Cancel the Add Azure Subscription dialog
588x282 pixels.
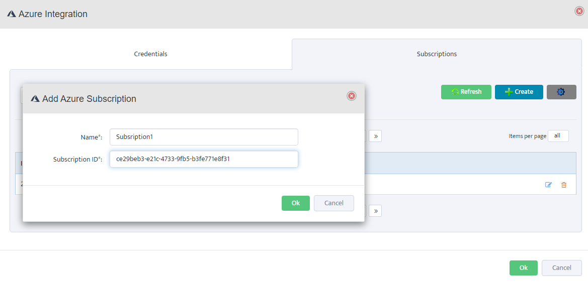click(333, 203)
